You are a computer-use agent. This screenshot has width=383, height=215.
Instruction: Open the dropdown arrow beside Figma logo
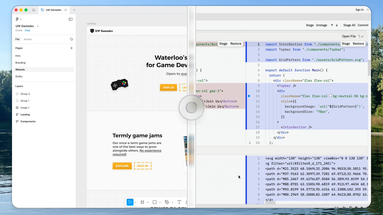pyautogui.click(x=21, y=19)
